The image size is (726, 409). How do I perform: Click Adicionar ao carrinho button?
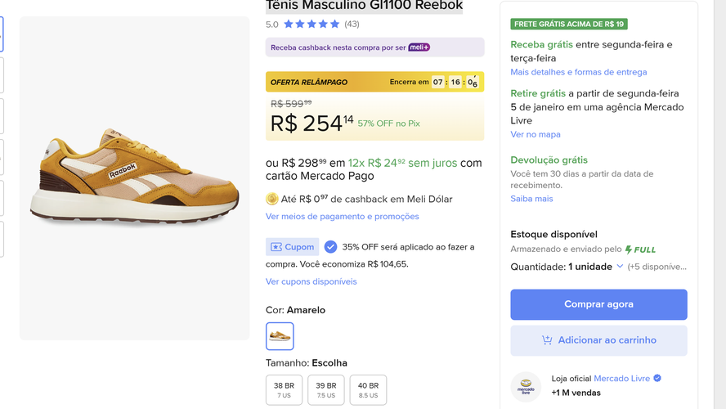tap(598, 340)
